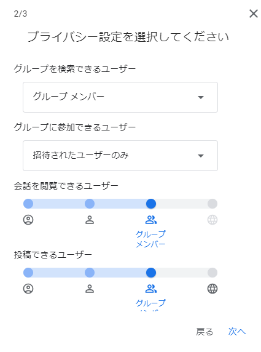261x352 pixels.
Task: Click arrow next to 招待されたユーザーのみ
Action: (201, 156)
